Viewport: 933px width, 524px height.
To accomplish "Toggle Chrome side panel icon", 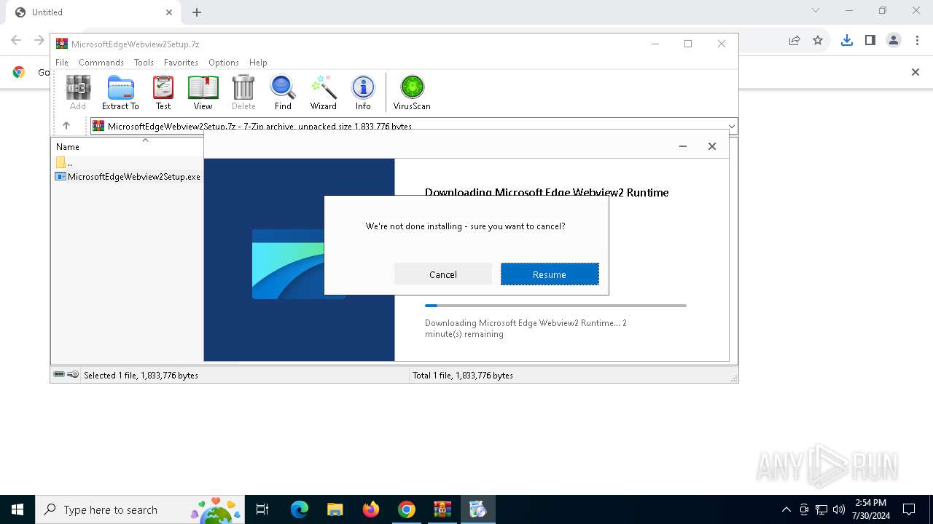I will [870, 41].
